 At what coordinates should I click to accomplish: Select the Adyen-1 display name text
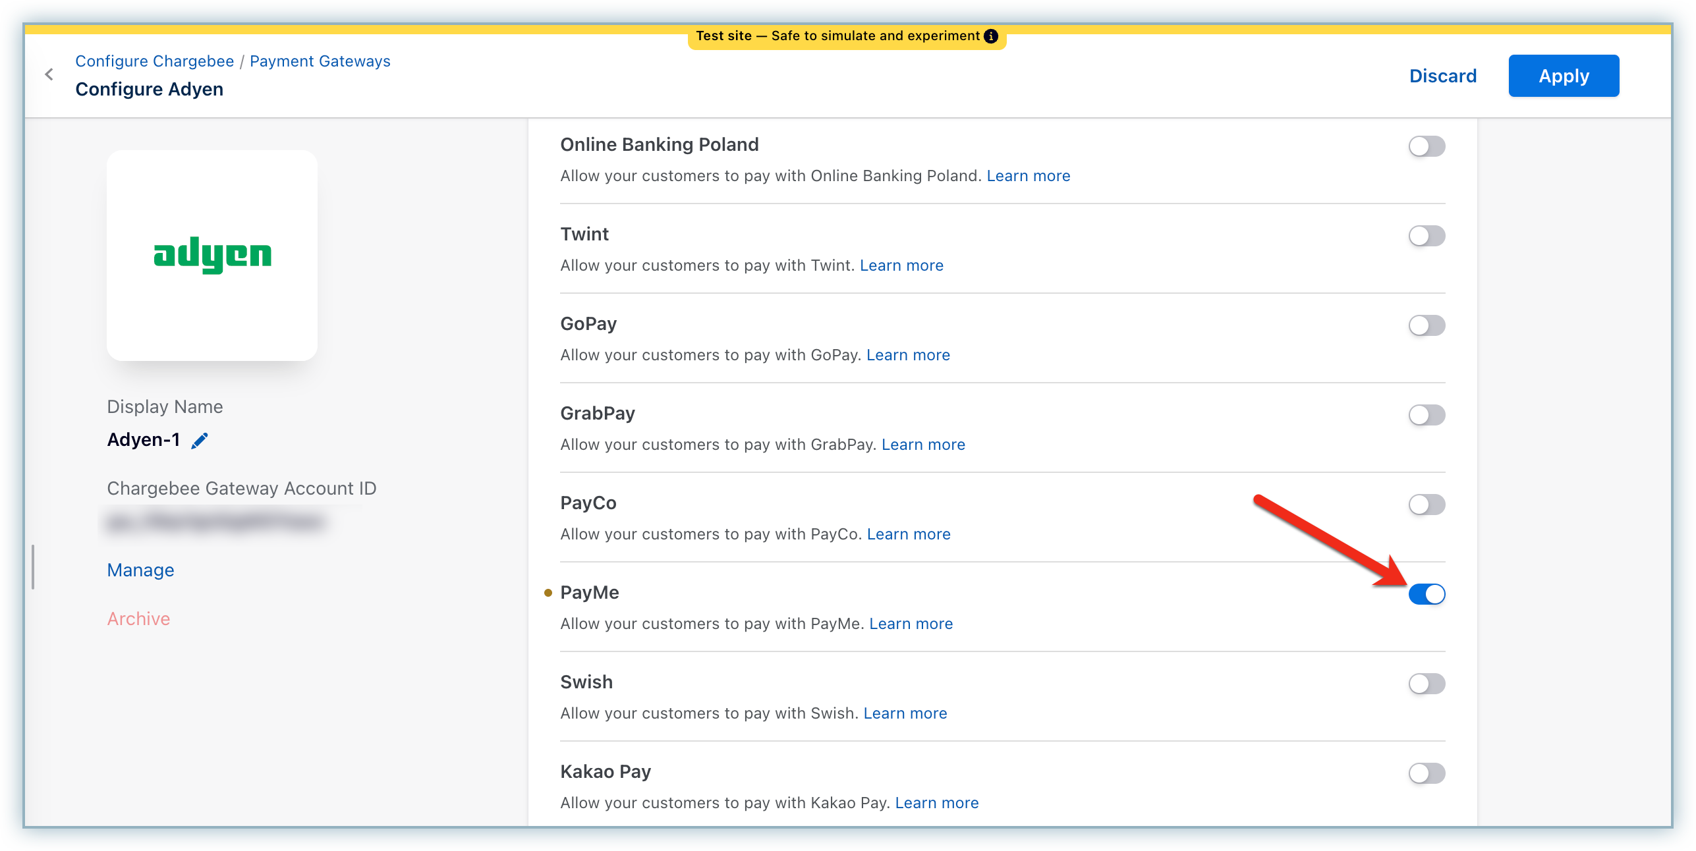coord(143,440)
